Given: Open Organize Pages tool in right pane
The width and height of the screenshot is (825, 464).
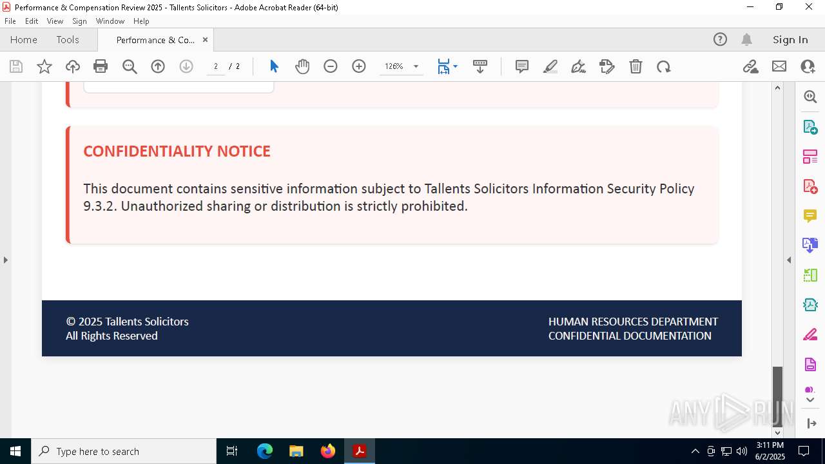Looking at the screenshot, I should click(x=810, y=157).
